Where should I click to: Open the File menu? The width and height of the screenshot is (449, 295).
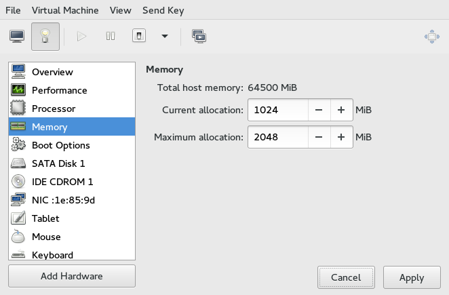[x=13, y=10]
